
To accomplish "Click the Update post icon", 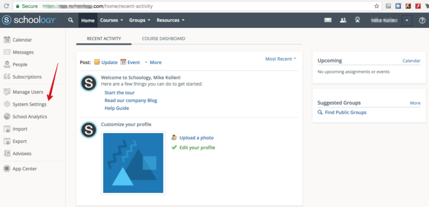I will [x=97, y=62].
